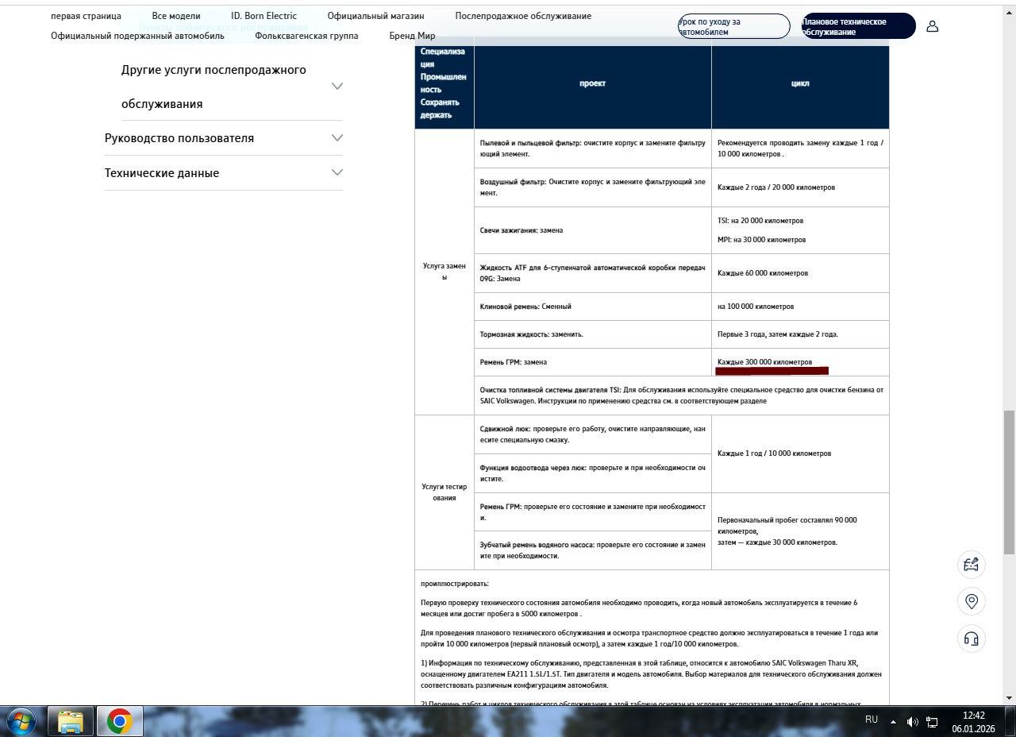Select the 'Ремень ГРМ: замена' cell
The width and height of the screenshot is (1016, 737).
[x=593, y=362]
